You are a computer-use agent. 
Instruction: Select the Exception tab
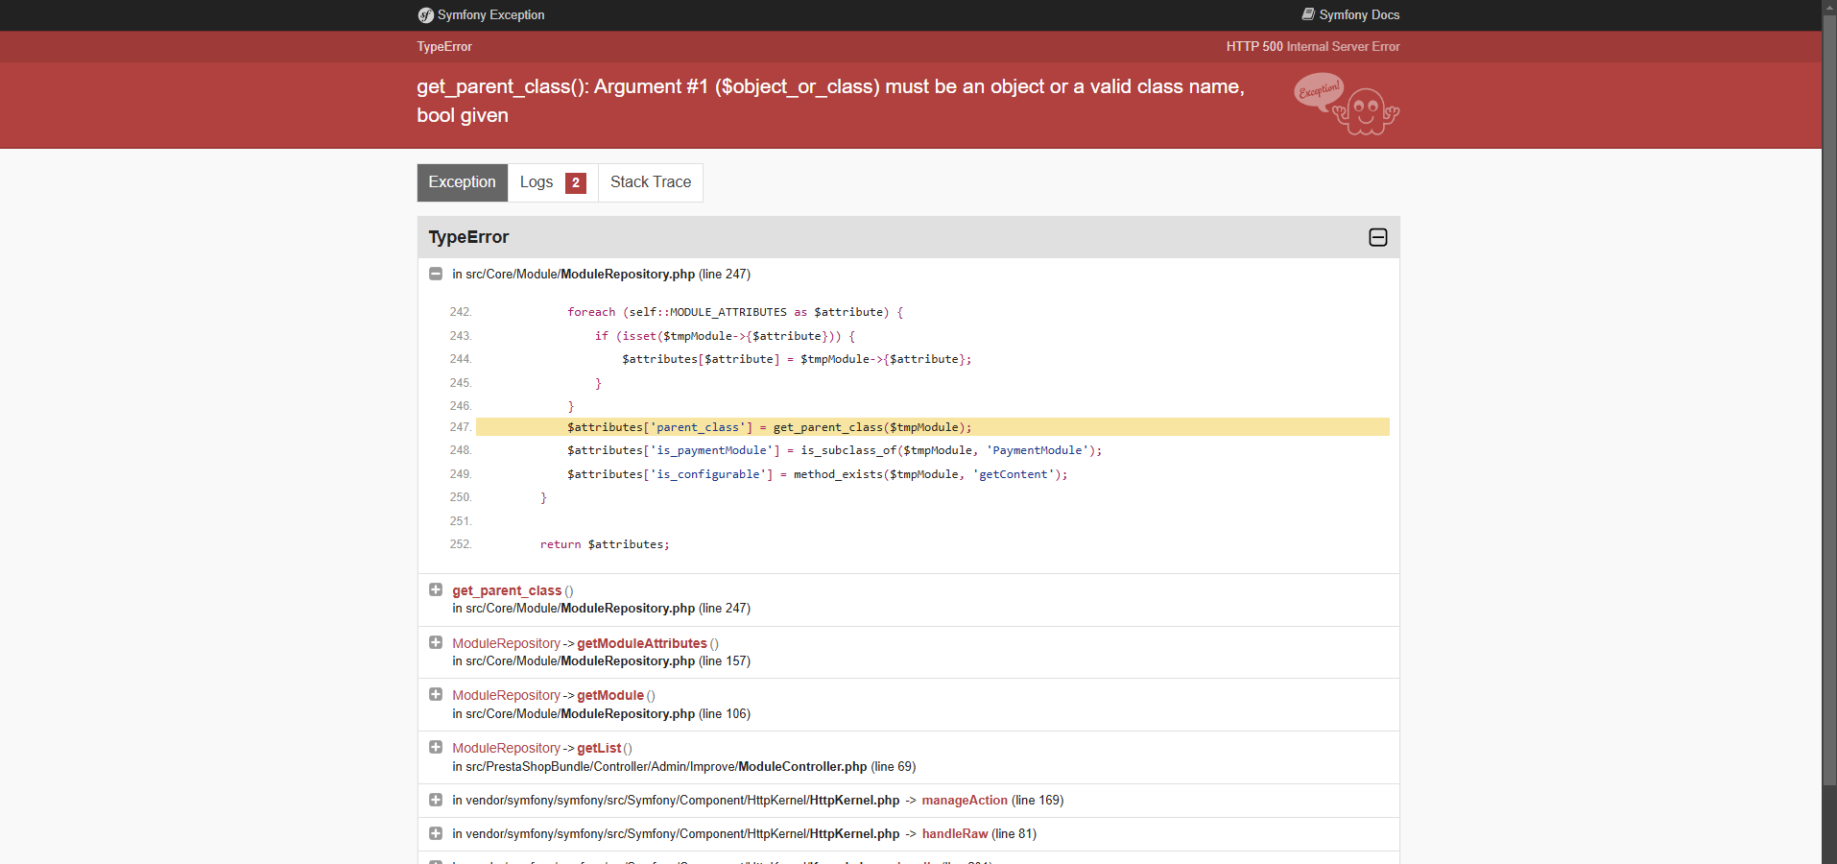click(463, 182)
